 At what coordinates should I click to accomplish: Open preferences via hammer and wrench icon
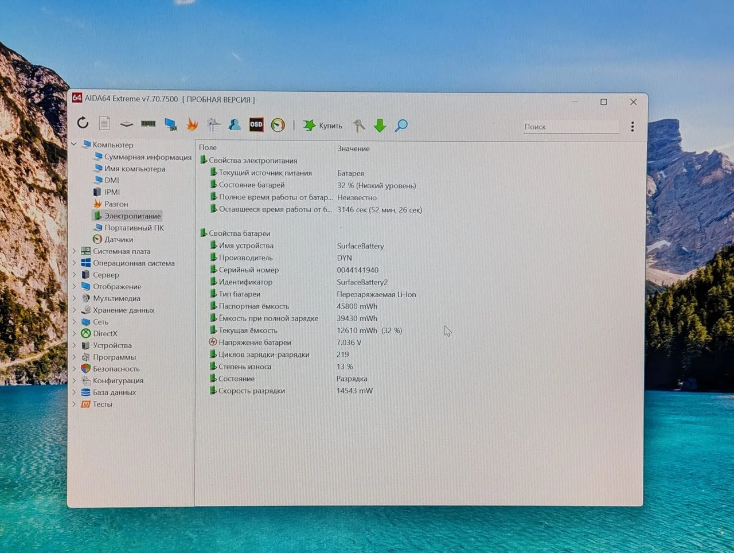click(x=358, y=126)
